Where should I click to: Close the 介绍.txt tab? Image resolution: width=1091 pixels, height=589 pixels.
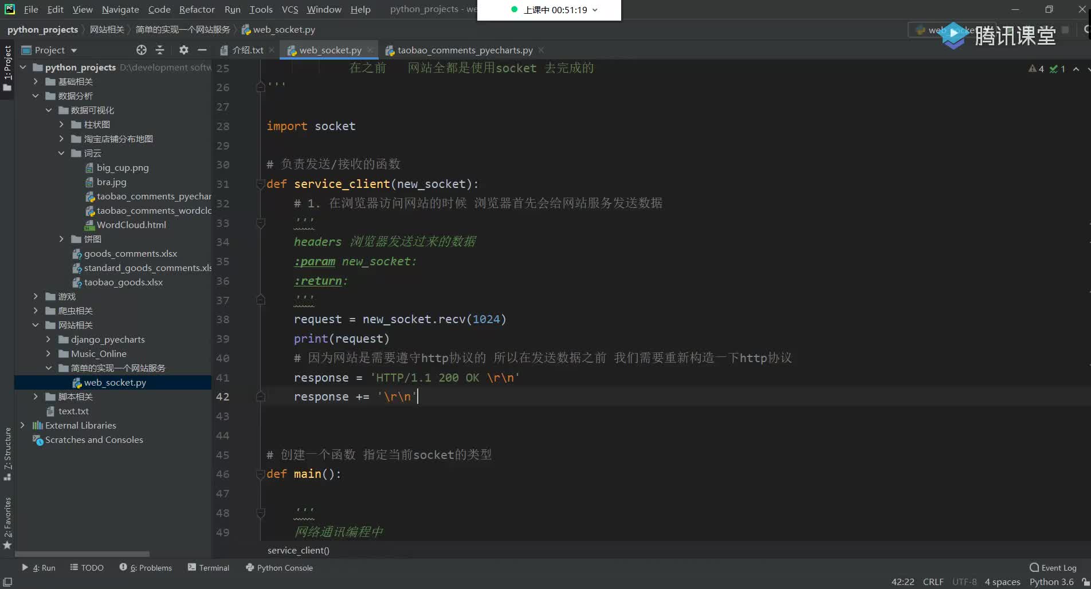tap(272, 50)
